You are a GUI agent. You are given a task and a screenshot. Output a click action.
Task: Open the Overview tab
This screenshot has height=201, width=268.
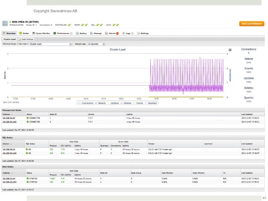point(10,33)
